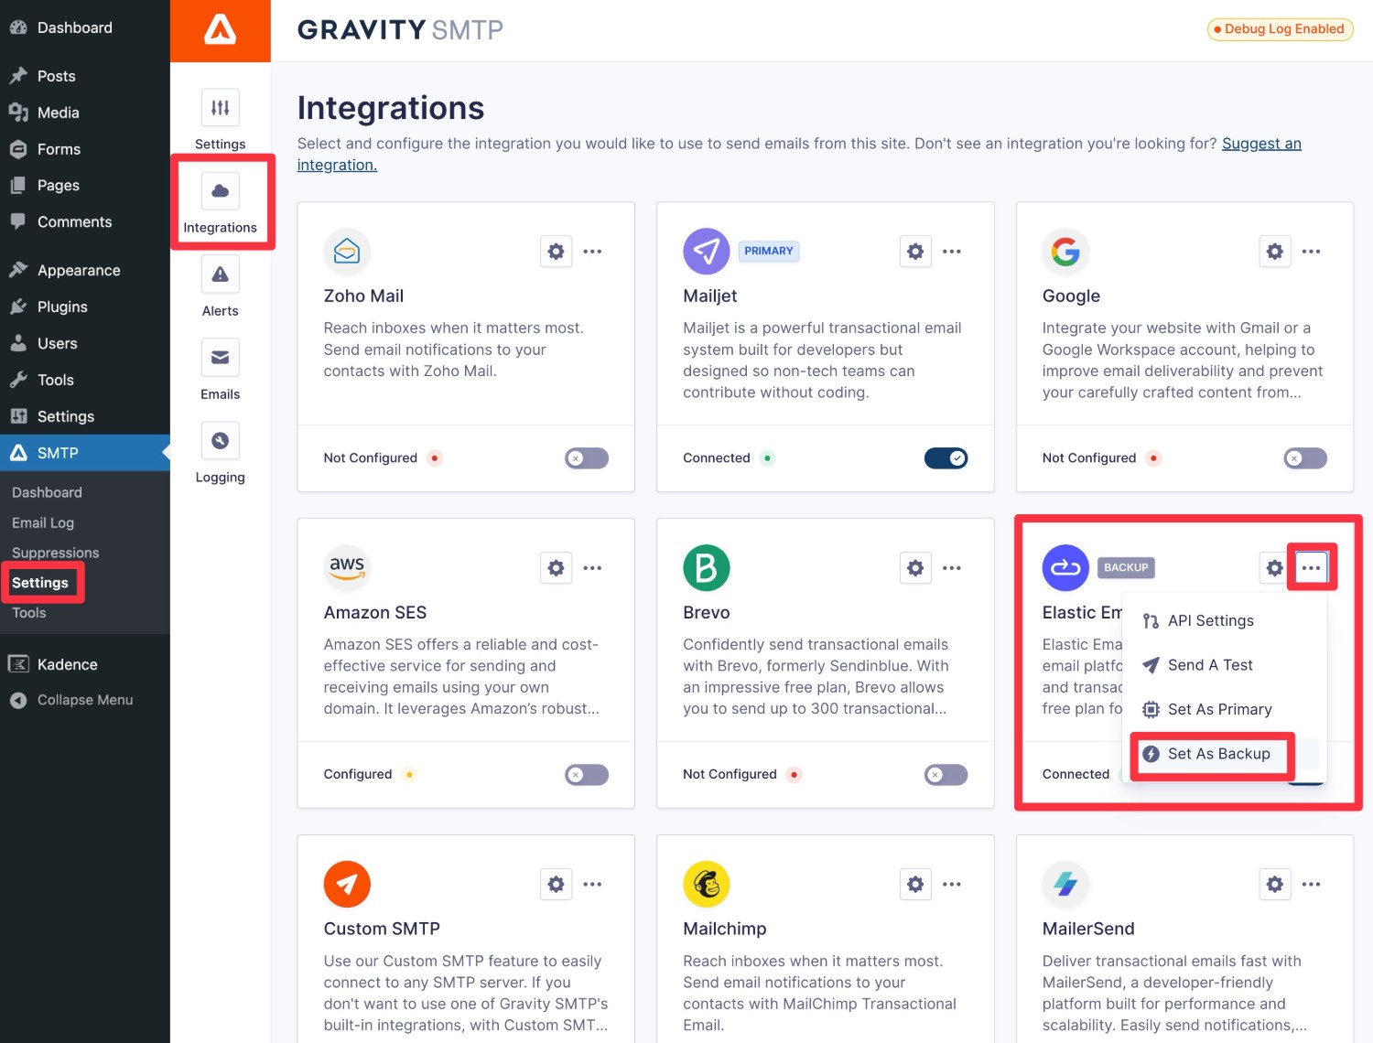
Task: Expand Mailjet three-dot menu
Action: pyautogui.click(x=952, y=252)
